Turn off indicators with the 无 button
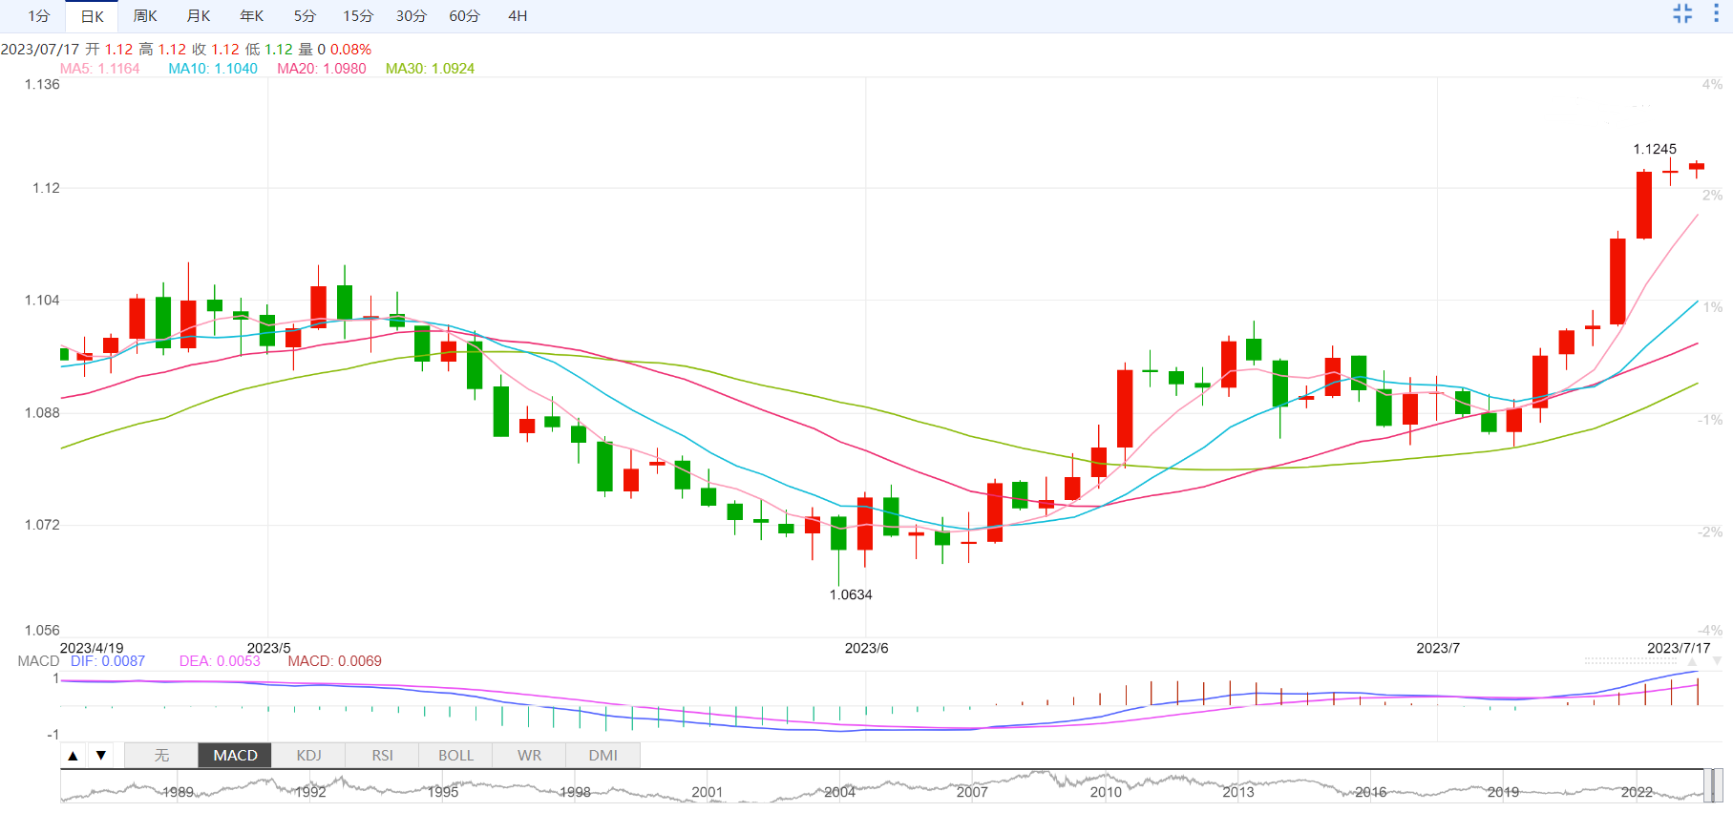 coord(161,756)
